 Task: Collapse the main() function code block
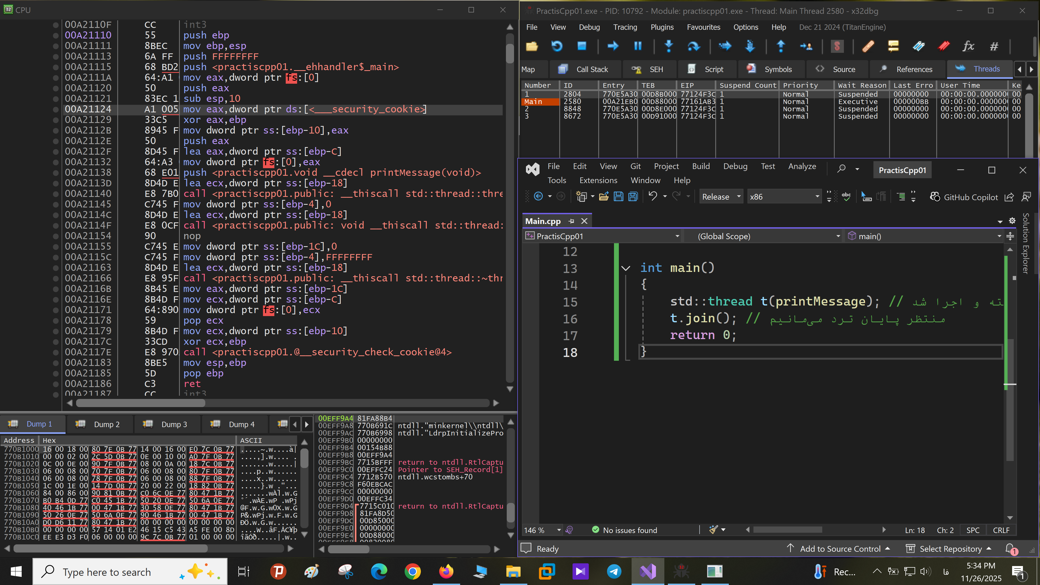pyautogui.click(x=626, y=268)
